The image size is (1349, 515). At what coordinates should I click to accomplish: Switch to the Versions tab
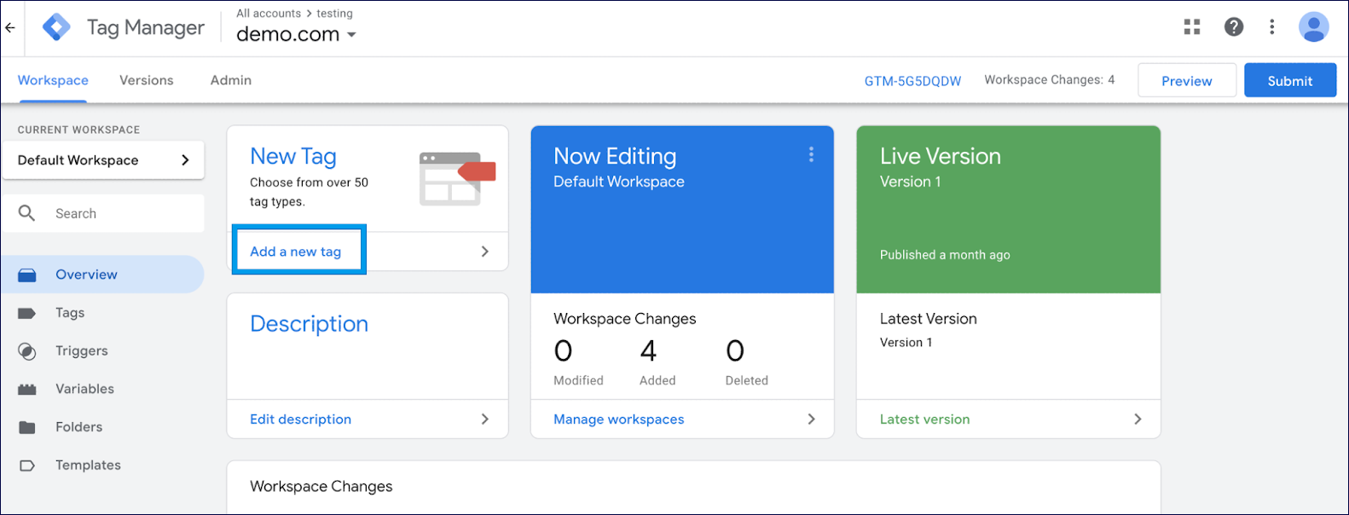[x=146, y=80]
